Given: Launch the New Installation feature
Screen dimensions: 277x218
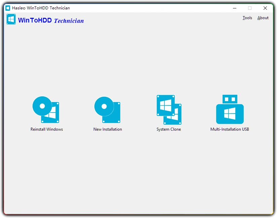Looking at the screenshot, I should [107, 109].
